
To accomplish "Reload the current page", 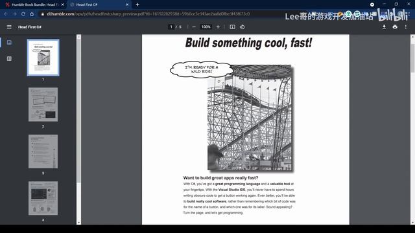I will click(23, 14).
